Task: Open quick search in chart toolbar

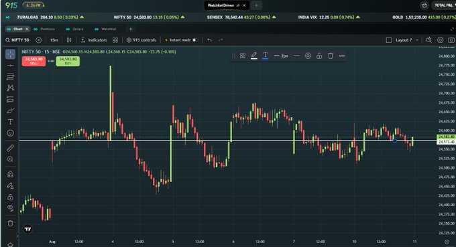Action: (x=429, y=40)
